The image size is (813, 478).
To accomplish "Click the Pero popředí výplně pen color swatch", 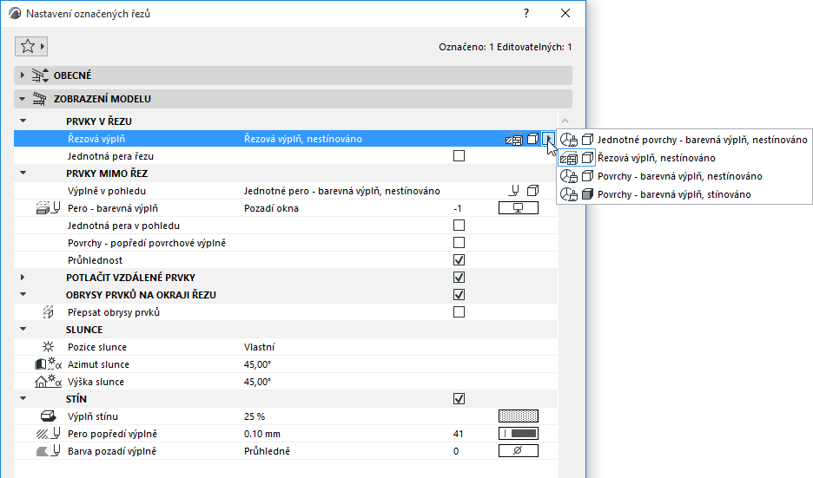I will (x=519, y=434).
